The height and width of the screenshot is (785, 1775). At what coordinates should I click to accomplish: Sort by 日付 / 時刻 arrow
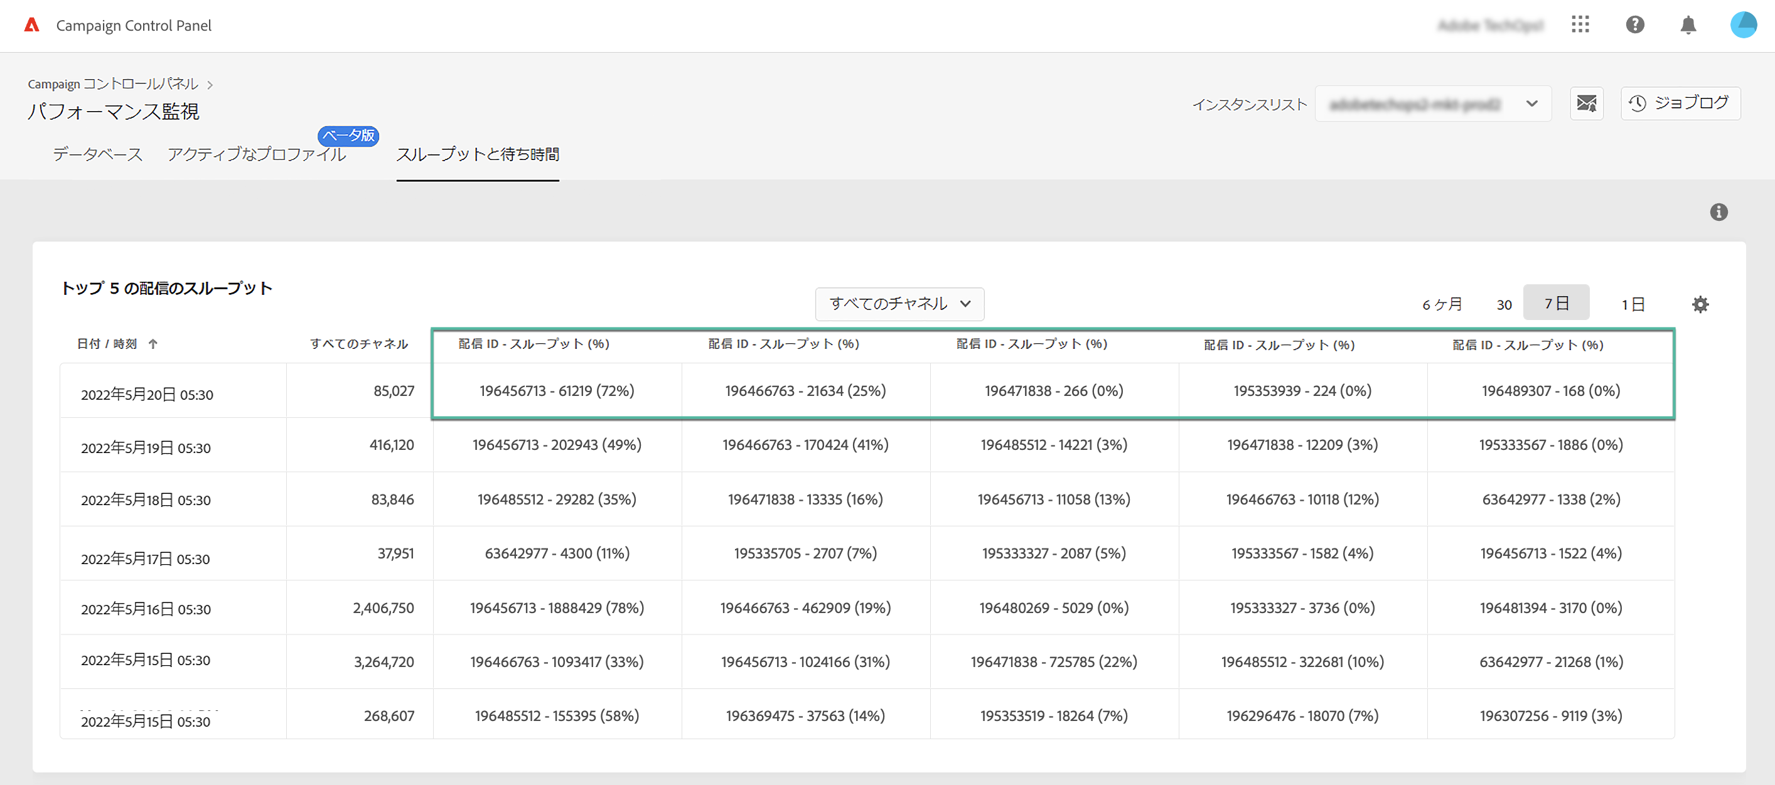153,344
